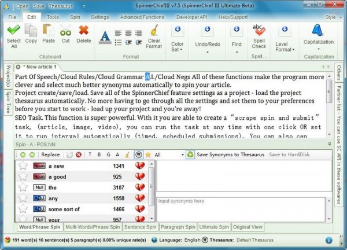Screen dimensions: 347x250
Task: Open the File menu
Action: [12, 17]
